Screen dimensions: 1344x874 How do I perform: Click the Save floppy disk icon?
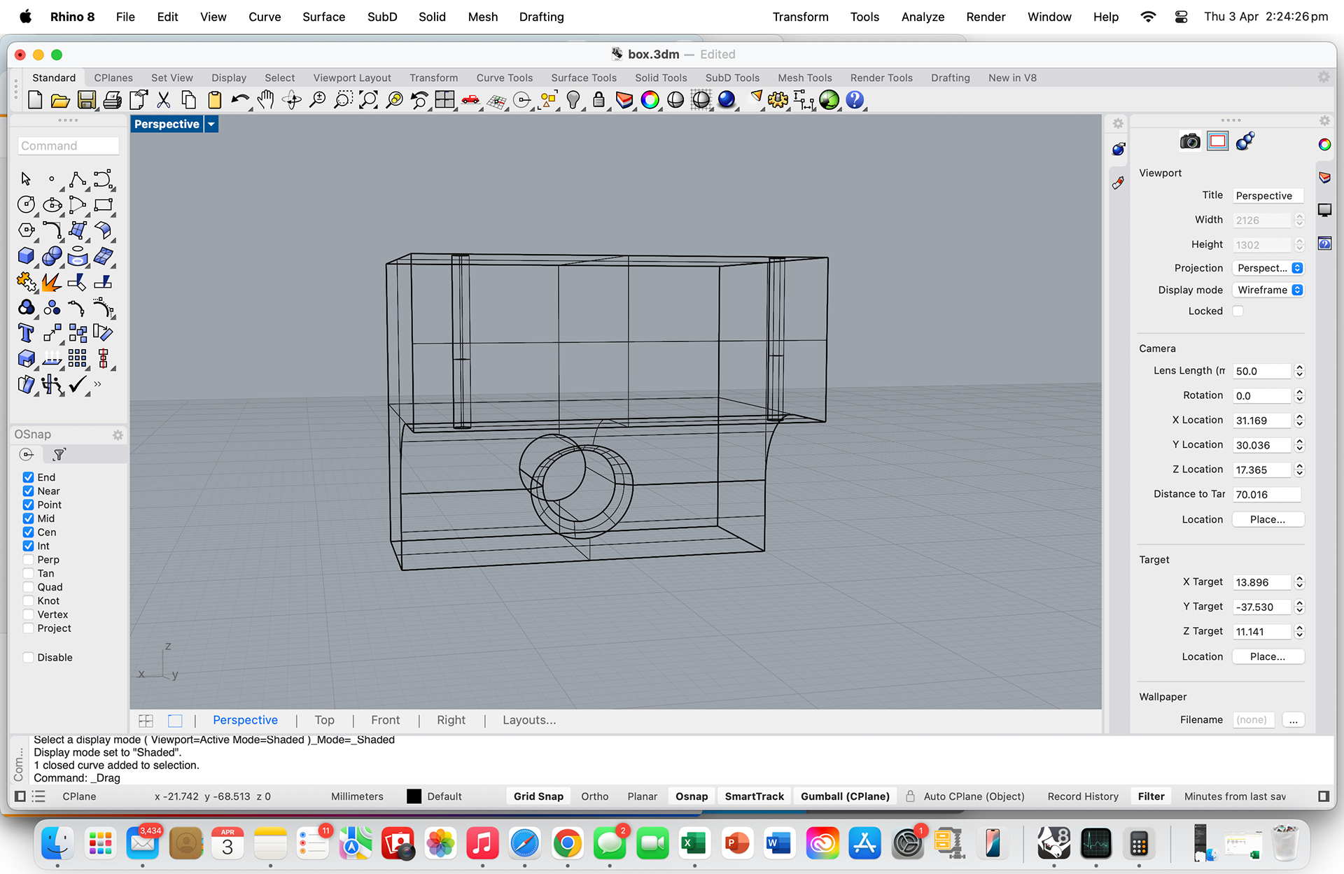[86, 100]
